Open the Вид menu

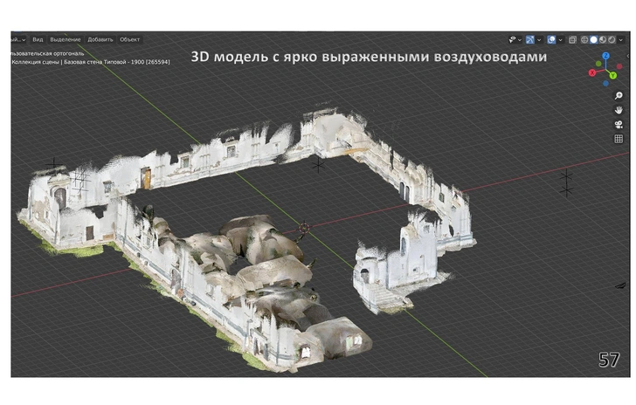pos(38,39)
